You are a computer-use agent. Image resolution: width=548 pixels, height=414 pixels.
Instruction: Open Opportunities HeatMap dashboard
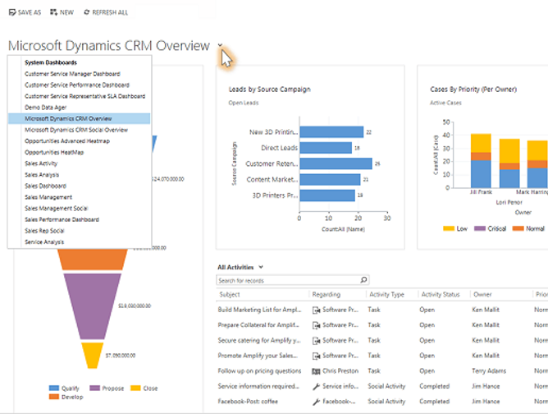[x=56, y=152]
